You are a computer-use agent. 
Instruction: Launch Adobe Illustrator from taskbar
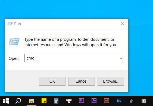(x=107, y=101)
